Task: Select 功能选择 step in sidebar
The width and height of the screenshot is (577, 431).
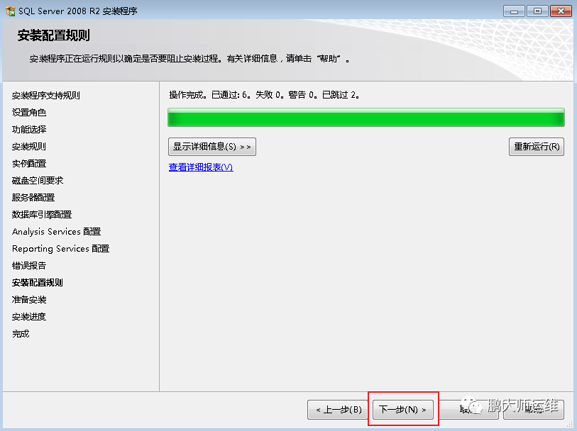Action: (x=29, y=129)
